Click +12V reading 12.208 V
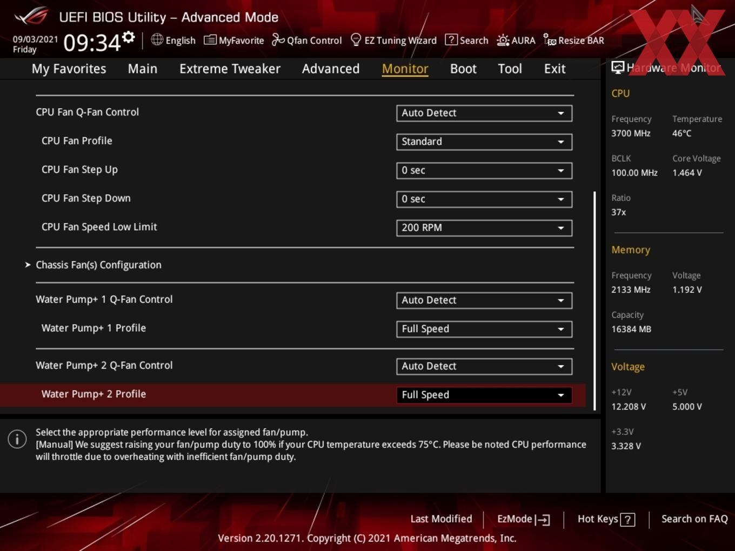 [629, 406]
